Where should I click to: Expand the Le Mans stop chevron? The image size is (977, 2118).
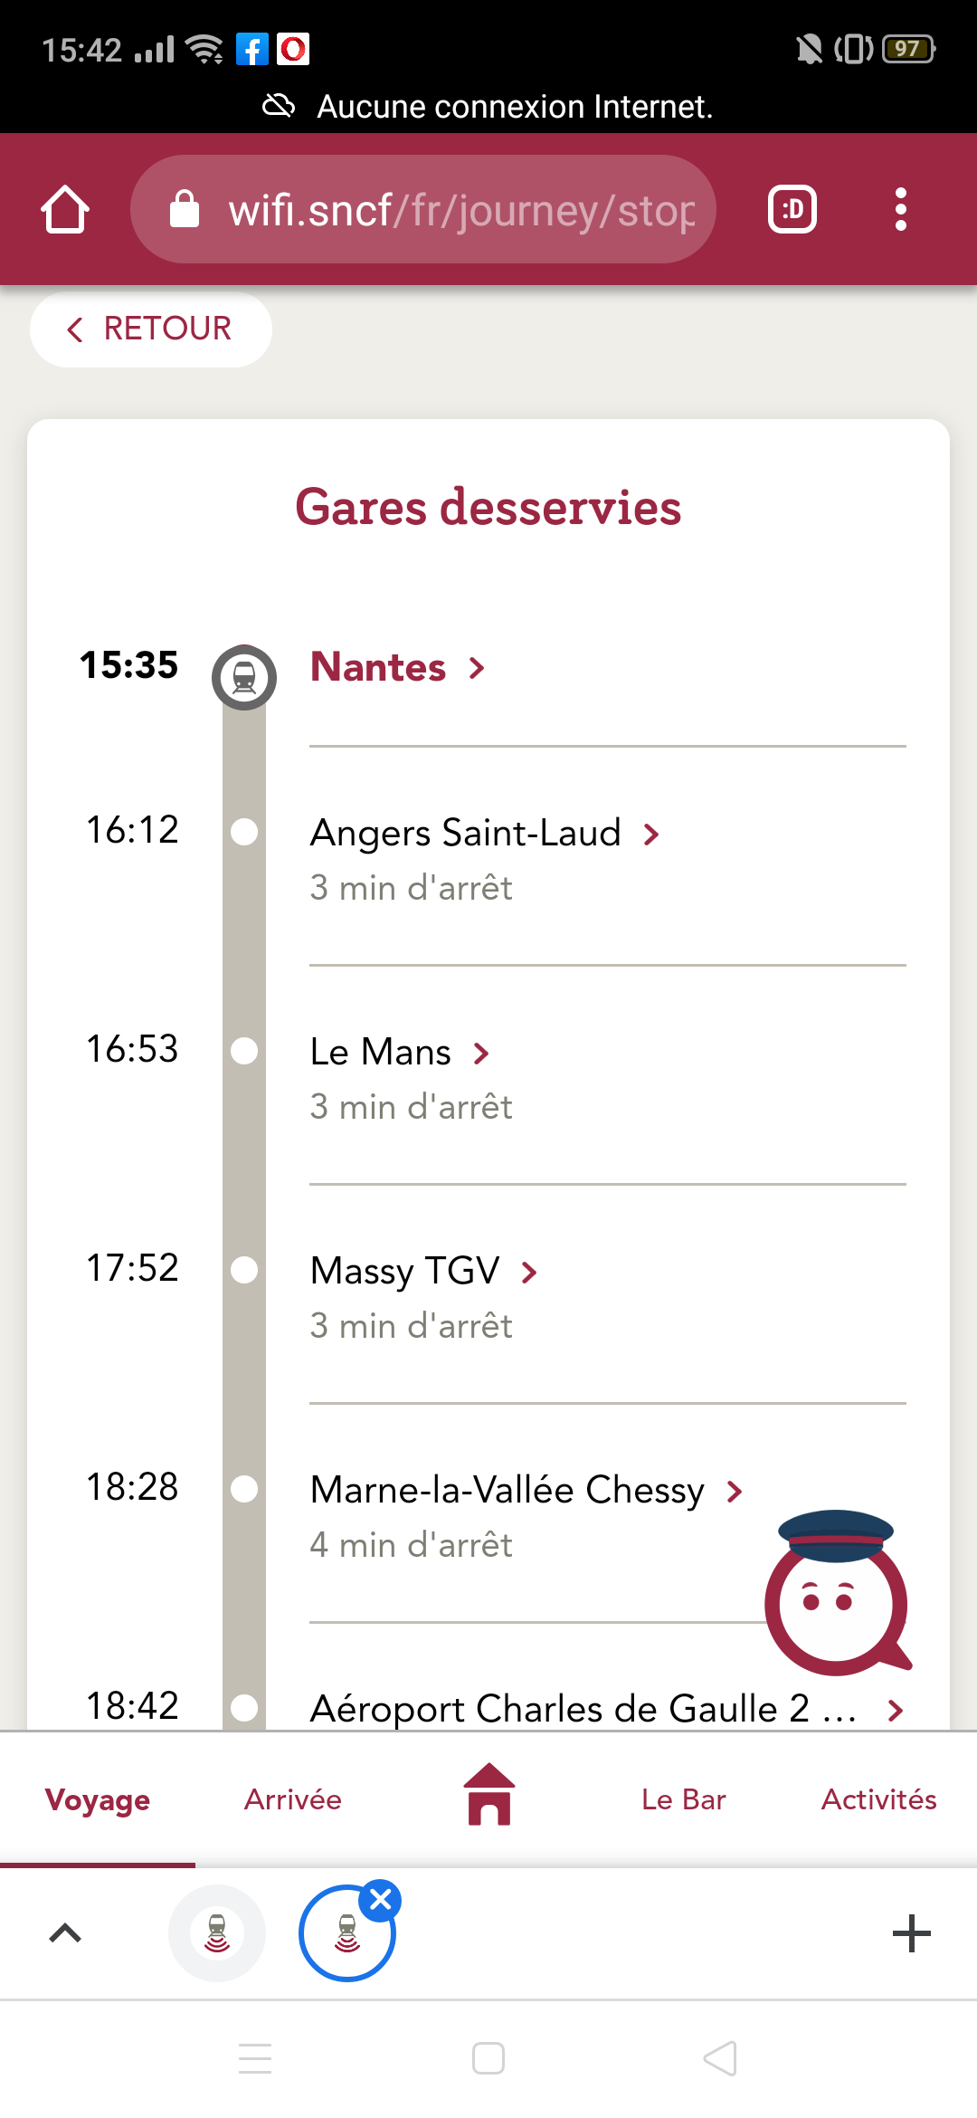481,1053
